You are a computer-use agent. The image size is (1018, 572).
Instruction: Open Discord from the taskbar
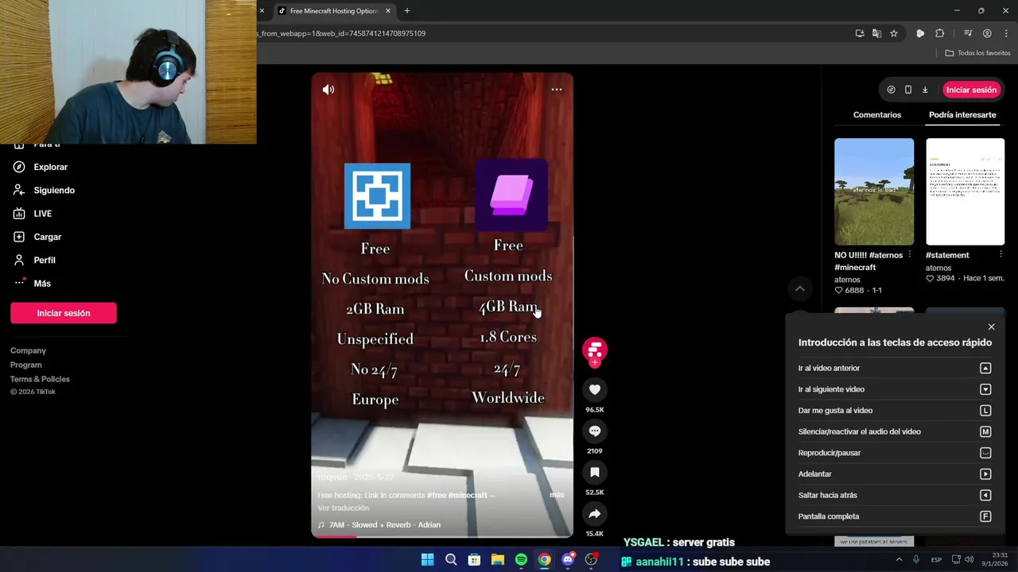point(568,559)
